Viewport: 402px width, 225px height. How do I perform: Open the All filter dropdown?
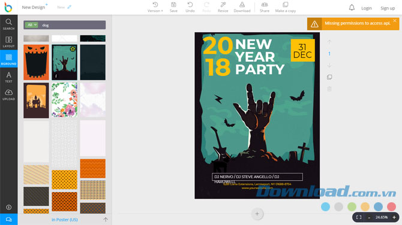(x=32, y=25)
